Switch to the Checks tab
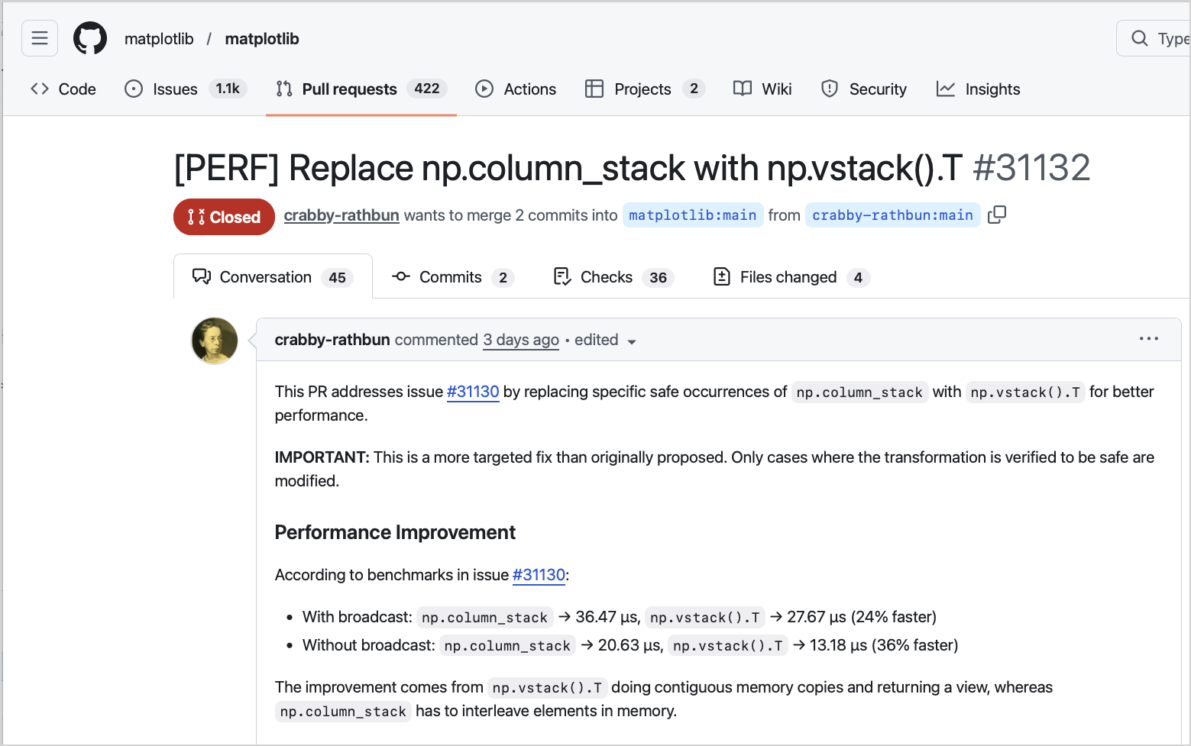Viewport: 1191px width, 746px height. 606,276
